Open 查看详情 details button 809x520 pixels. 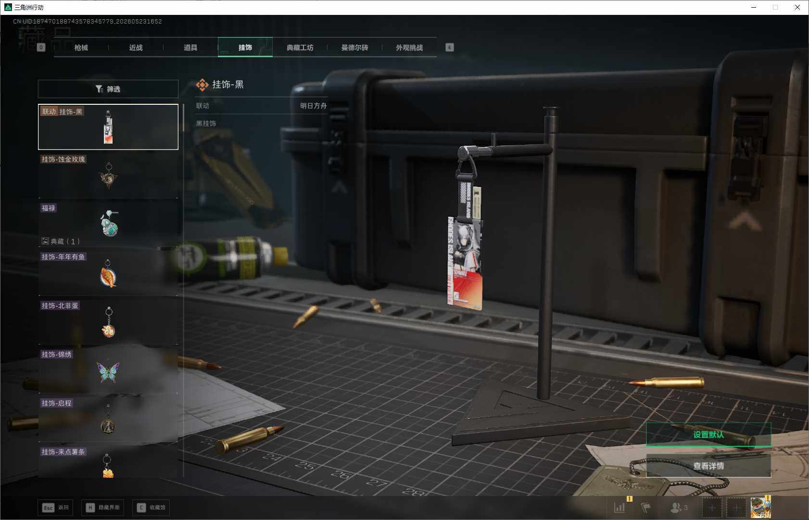pos(708,466)
